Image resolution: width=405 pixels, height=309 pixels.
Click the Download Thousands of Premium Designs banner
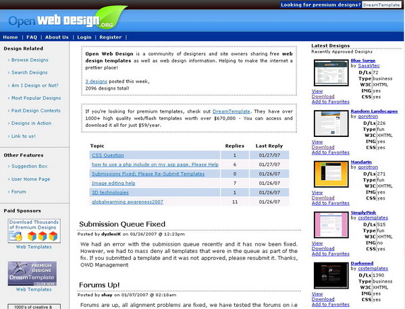click(x=34, y=231)
